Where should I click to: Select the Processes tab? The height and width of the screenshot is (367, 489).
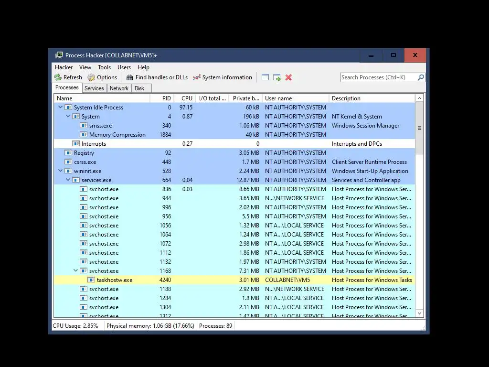67,88
